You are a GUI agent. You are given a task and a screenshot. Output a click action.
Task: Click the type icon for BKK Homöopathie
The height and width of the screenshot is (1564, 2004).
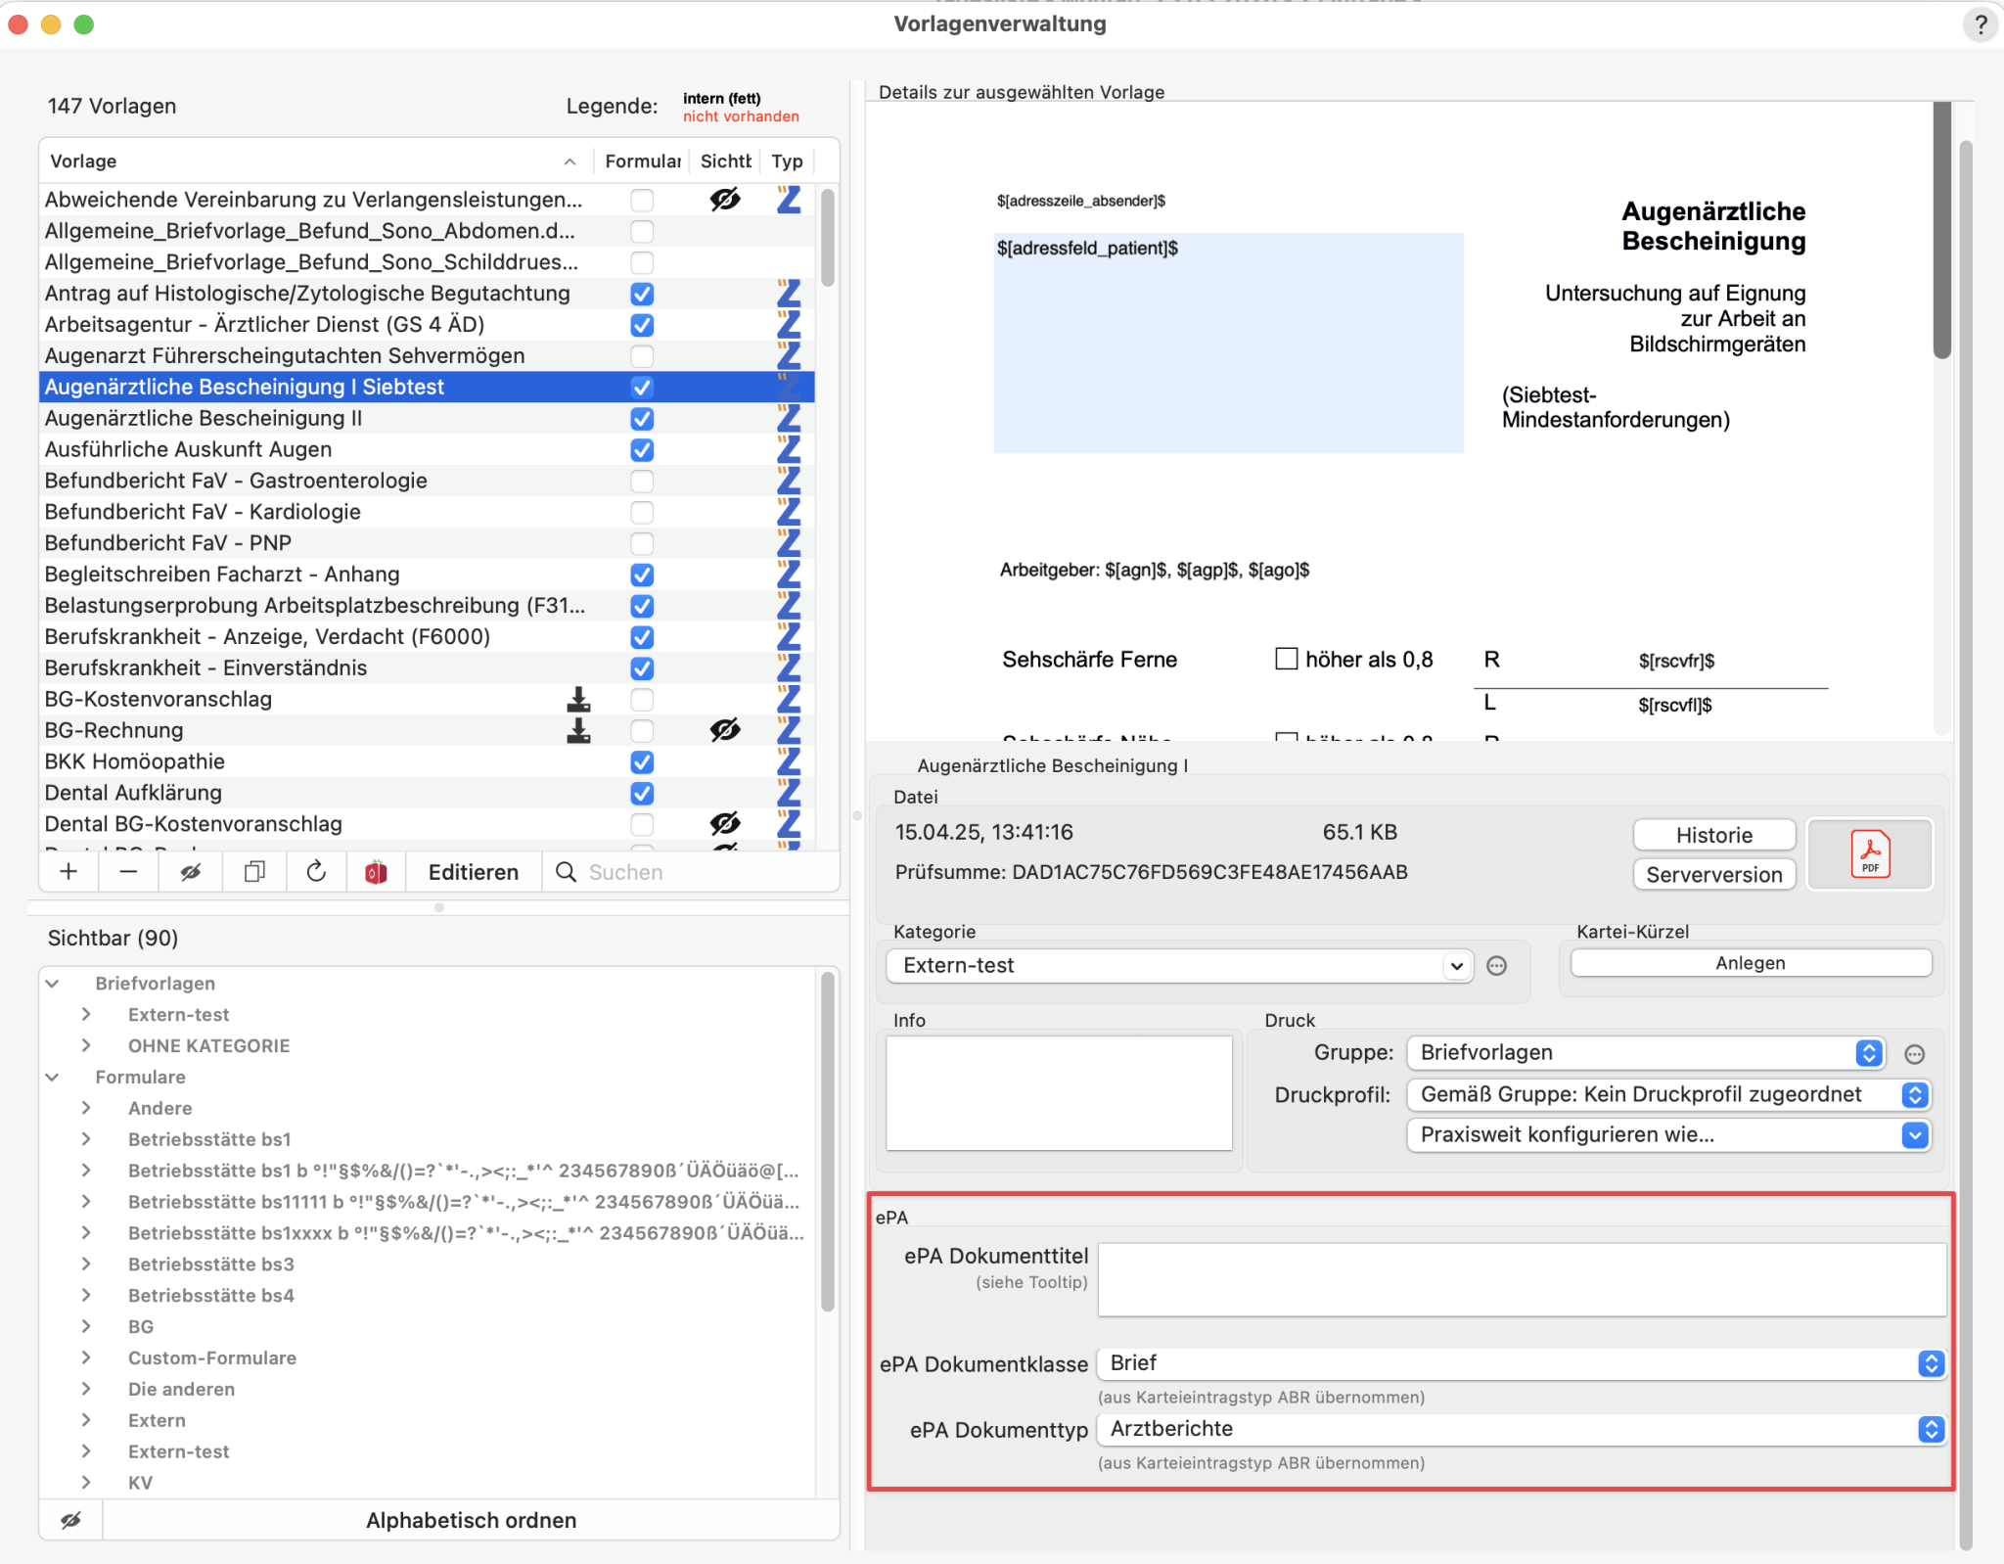pyautogui.click(x=789, y=761)
